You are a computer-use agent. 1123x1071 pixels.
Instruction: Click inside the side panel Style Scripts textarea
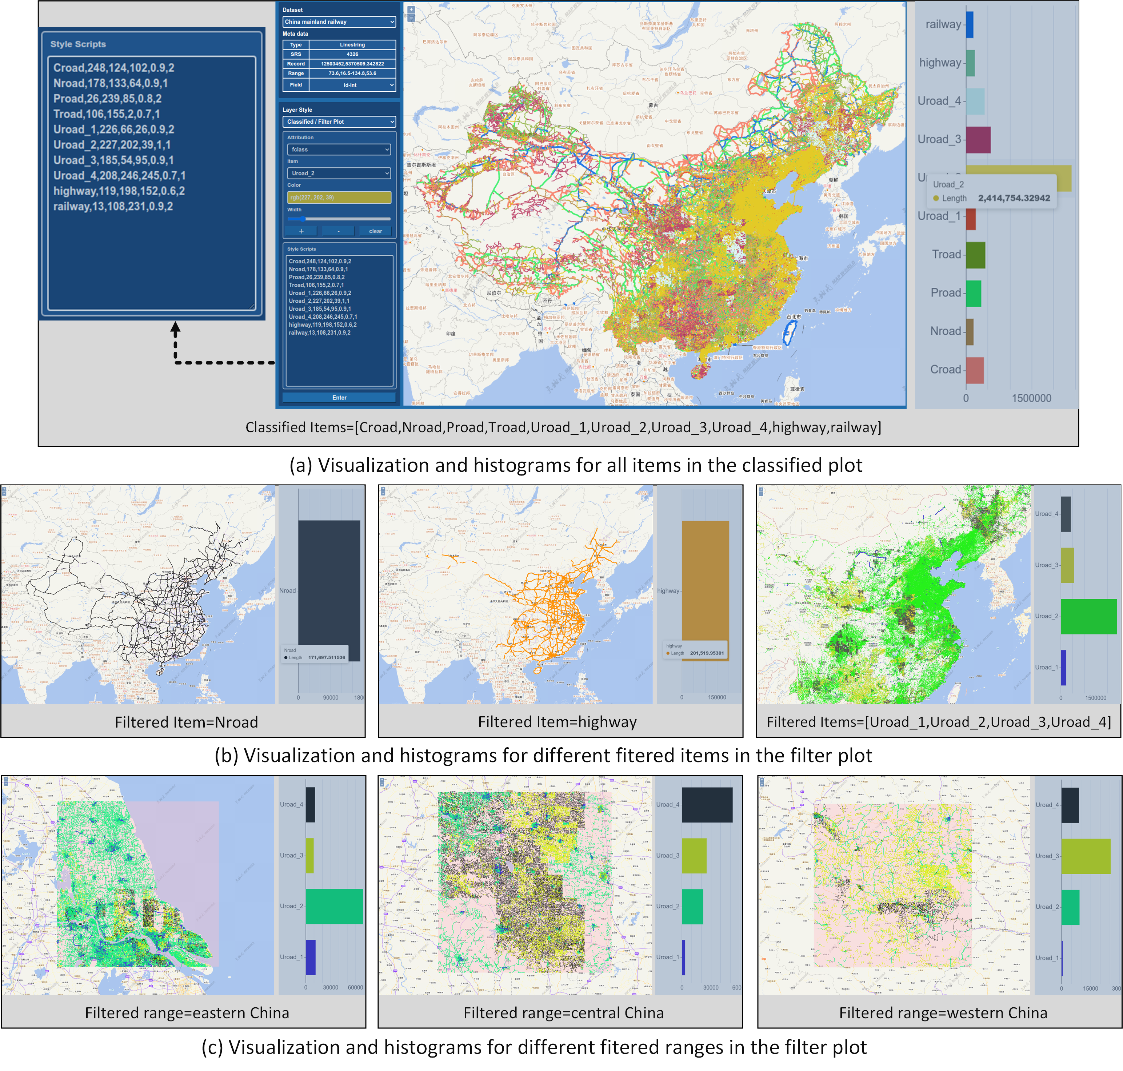pyautogui.click(x=339, y=322)
